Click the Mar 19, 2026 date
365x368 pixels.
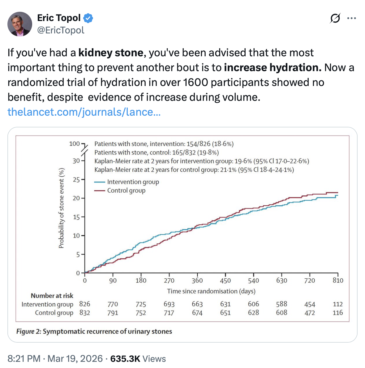[75, 359]
